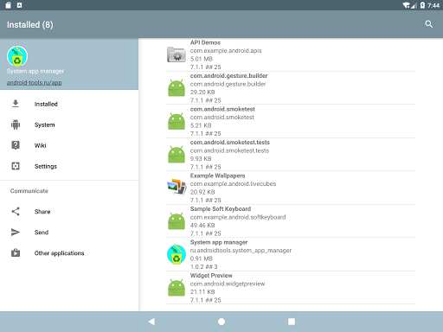Click com.example.android.apis package name
The width and height of the screenshot is (443, 332).
pos(226,51)
